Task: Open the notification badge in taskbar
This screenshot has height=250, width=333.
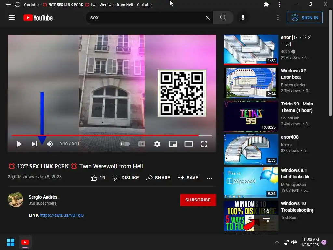Action: pyautogui.click(x=324, y=242)
